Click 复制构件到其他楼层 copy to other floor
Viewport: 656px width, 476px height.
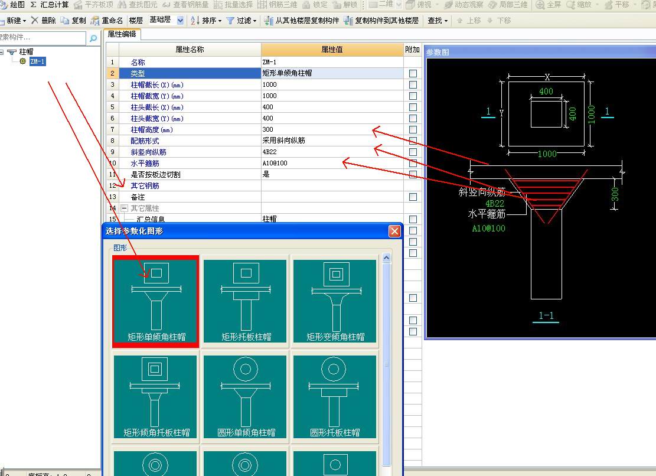381,21
